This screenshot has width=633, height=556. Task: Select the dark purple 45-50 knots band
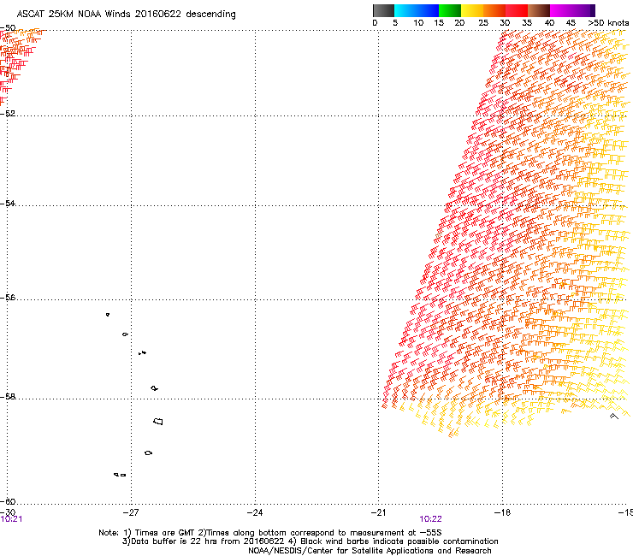[x=583, y=10]
